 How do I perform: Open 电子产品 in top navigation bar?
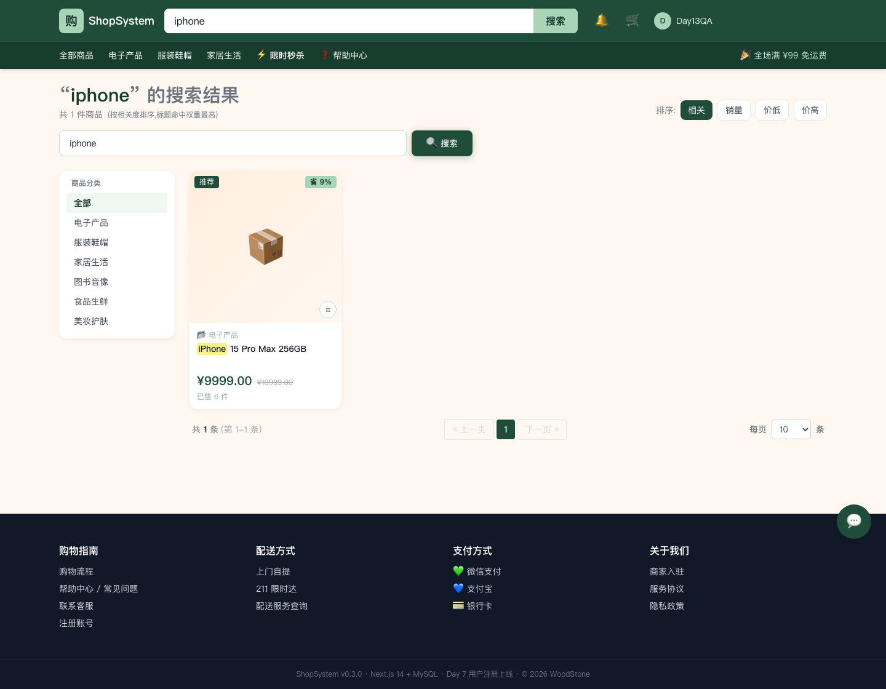[x=126, y=55]
